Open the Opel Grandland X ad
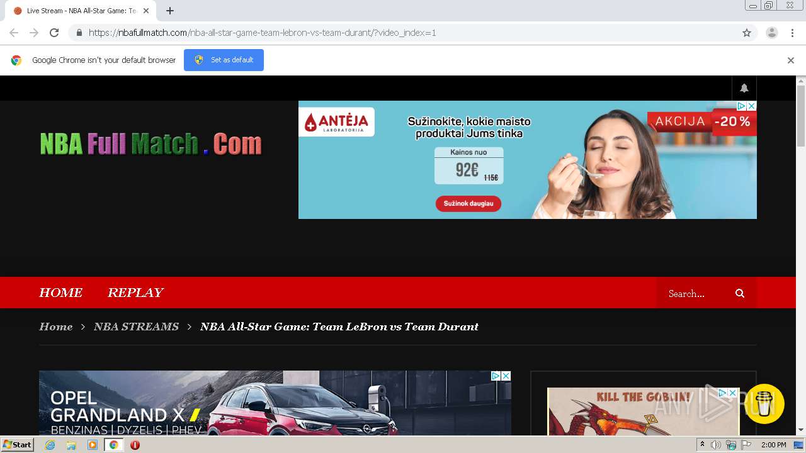This screenshot has height=453, width=806. tap(275, 403)
